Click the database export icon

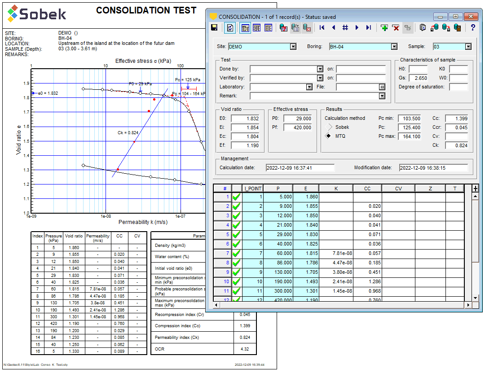point(446,27)
